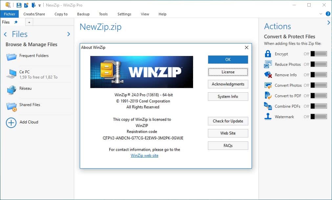Open the Réseau network icon
The width and height of the screenshot is (332, 200).
click(11, 90)
